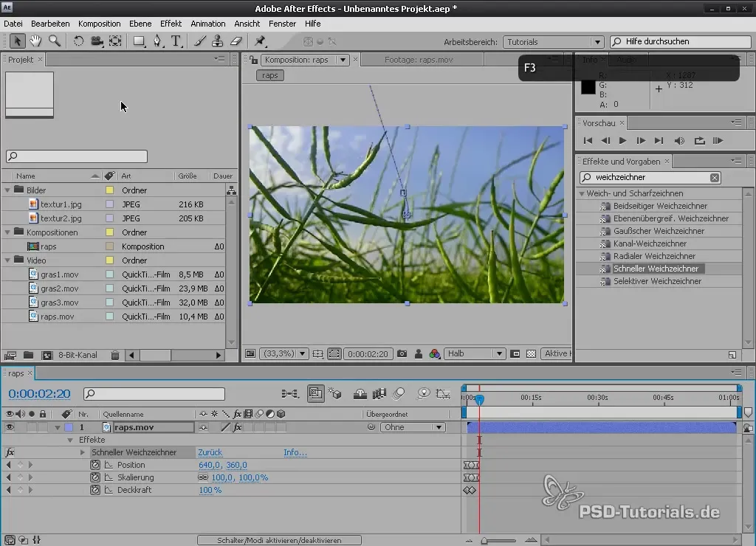756x546 pixels.
Task: Open the graph editor icon in timeline
Action: click(x=443, y=394)
